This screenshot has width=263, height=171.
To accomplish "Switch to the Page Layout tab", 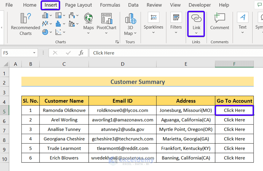I will 78,5.
